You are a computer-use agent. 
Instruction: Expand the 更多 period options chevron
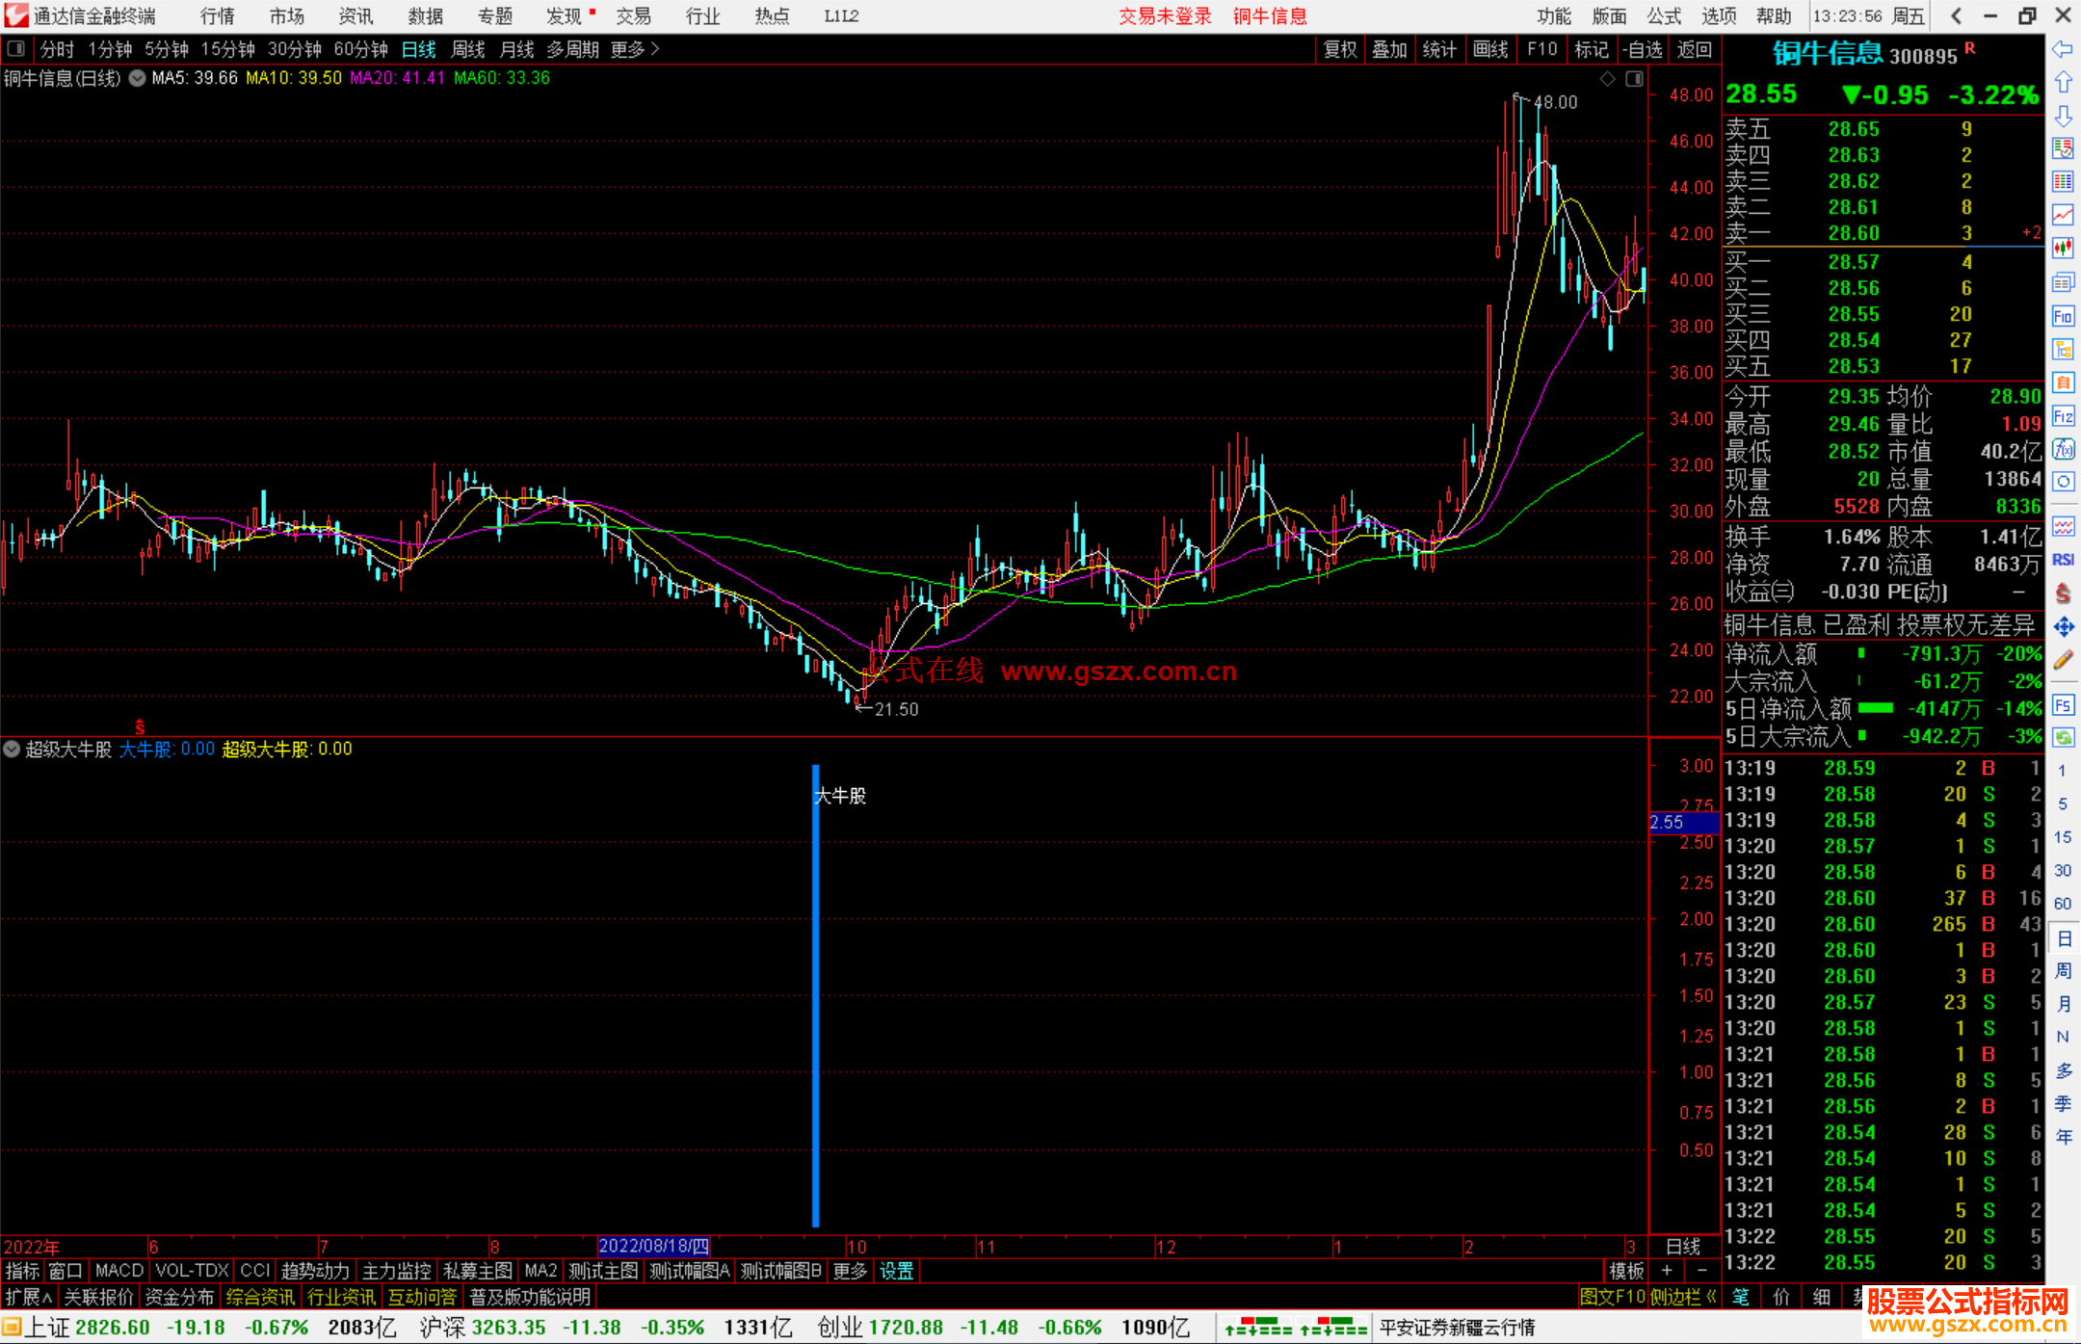[655, 49]
